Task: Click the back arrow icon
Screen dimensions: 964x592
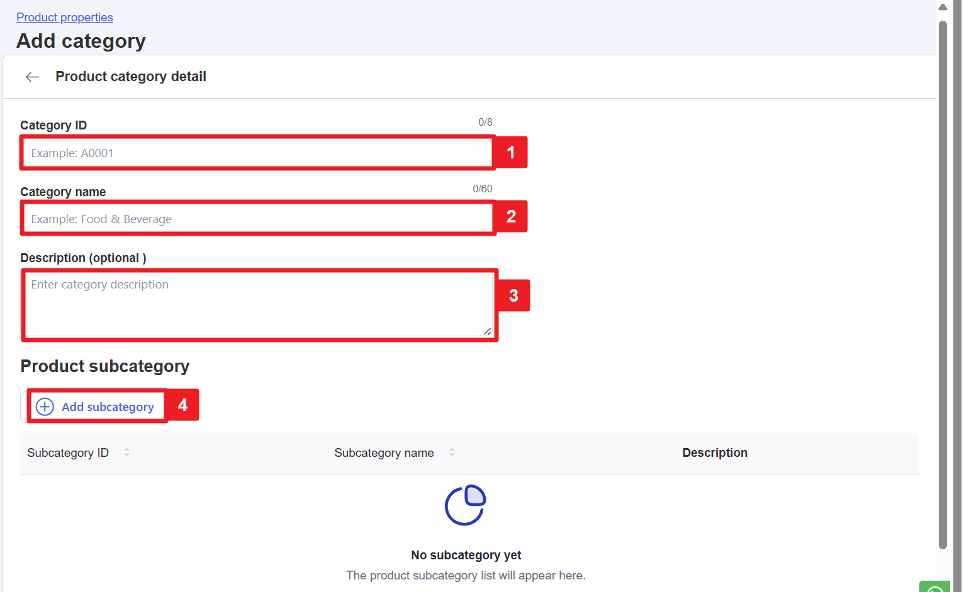Action: (x=32, y=77)
